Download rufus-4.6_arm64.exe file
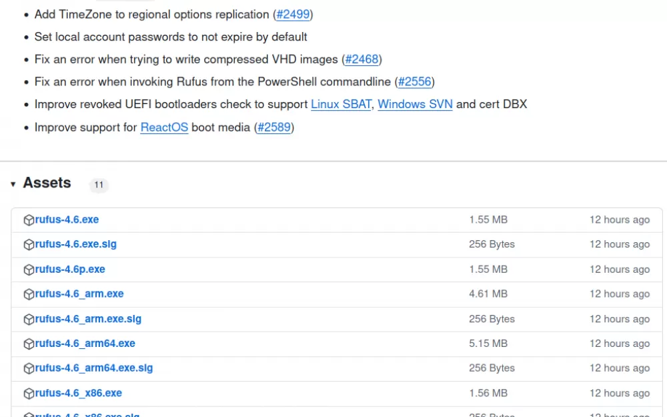 tap(85, 344)
